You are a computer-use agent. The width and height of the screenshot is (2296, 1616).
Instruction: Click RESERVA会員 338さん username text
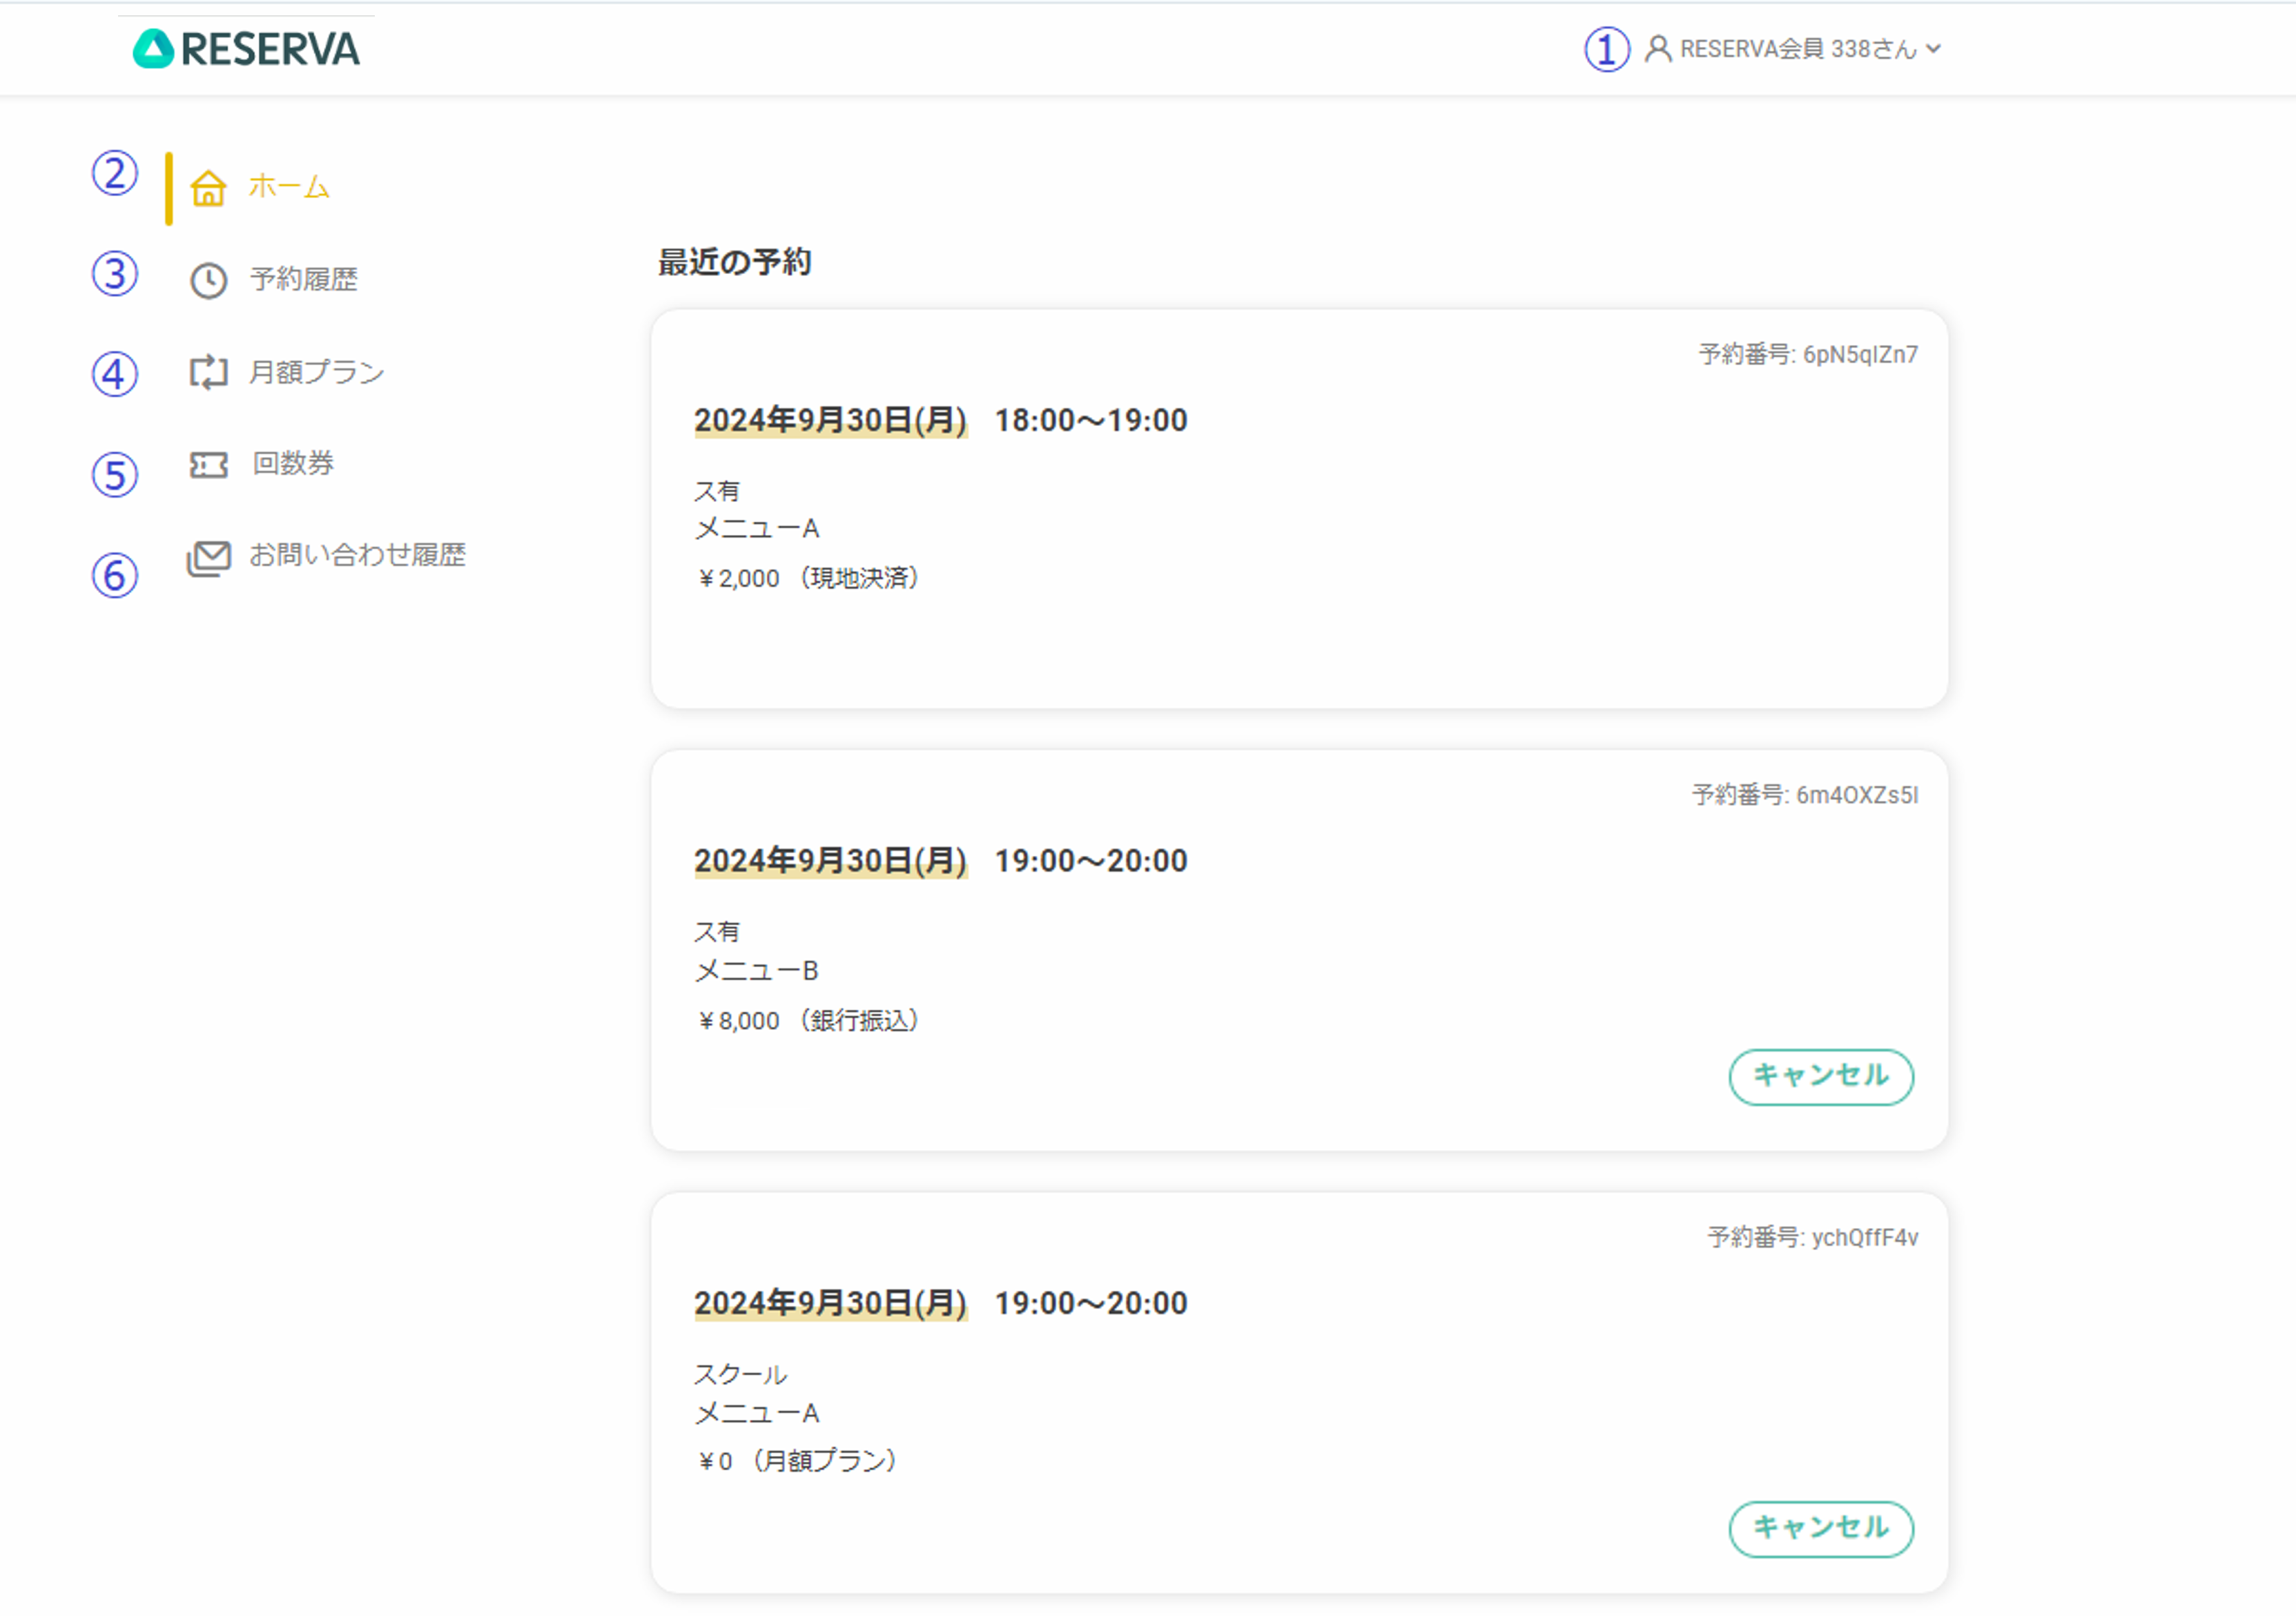[x=1798, y=48]
